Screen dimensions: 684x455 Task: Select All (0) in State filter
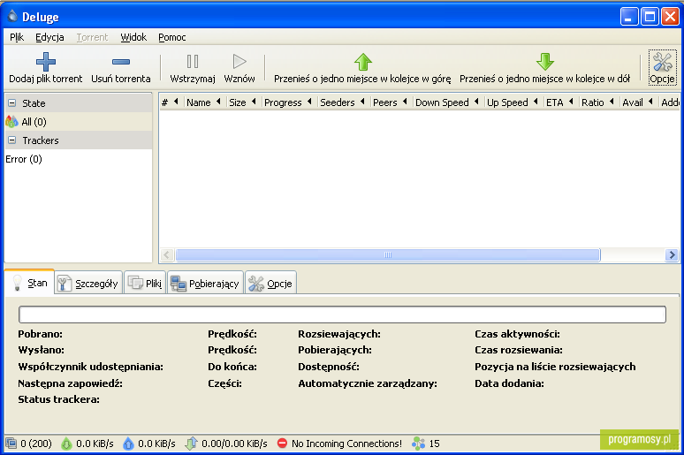click(79, 122)
